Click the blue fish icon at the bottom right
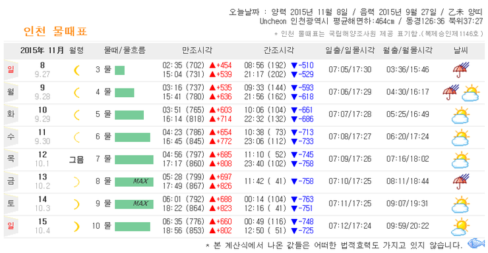This screenshot has width=488, height=253. (x=476, y=242)
